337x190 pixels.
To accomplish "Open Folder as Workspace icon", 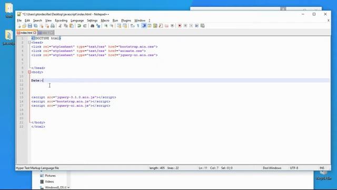I will (166, 26).
